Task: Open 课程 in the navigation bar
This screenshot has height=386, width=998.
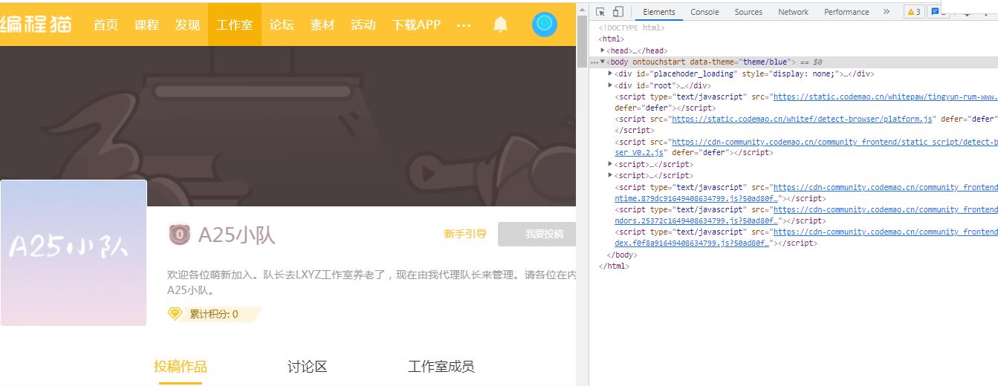Action: coord(146,24)
